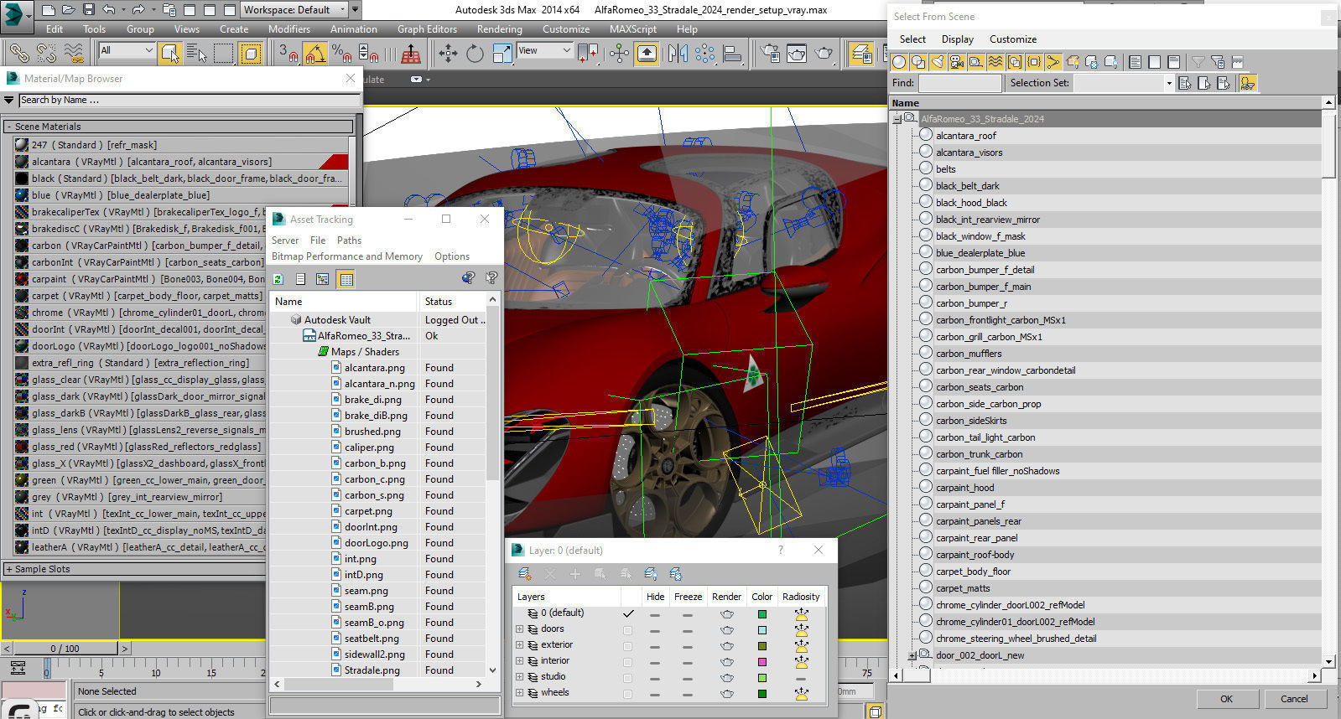Toggle Hide for the doors layer

[x=655, y=629]
